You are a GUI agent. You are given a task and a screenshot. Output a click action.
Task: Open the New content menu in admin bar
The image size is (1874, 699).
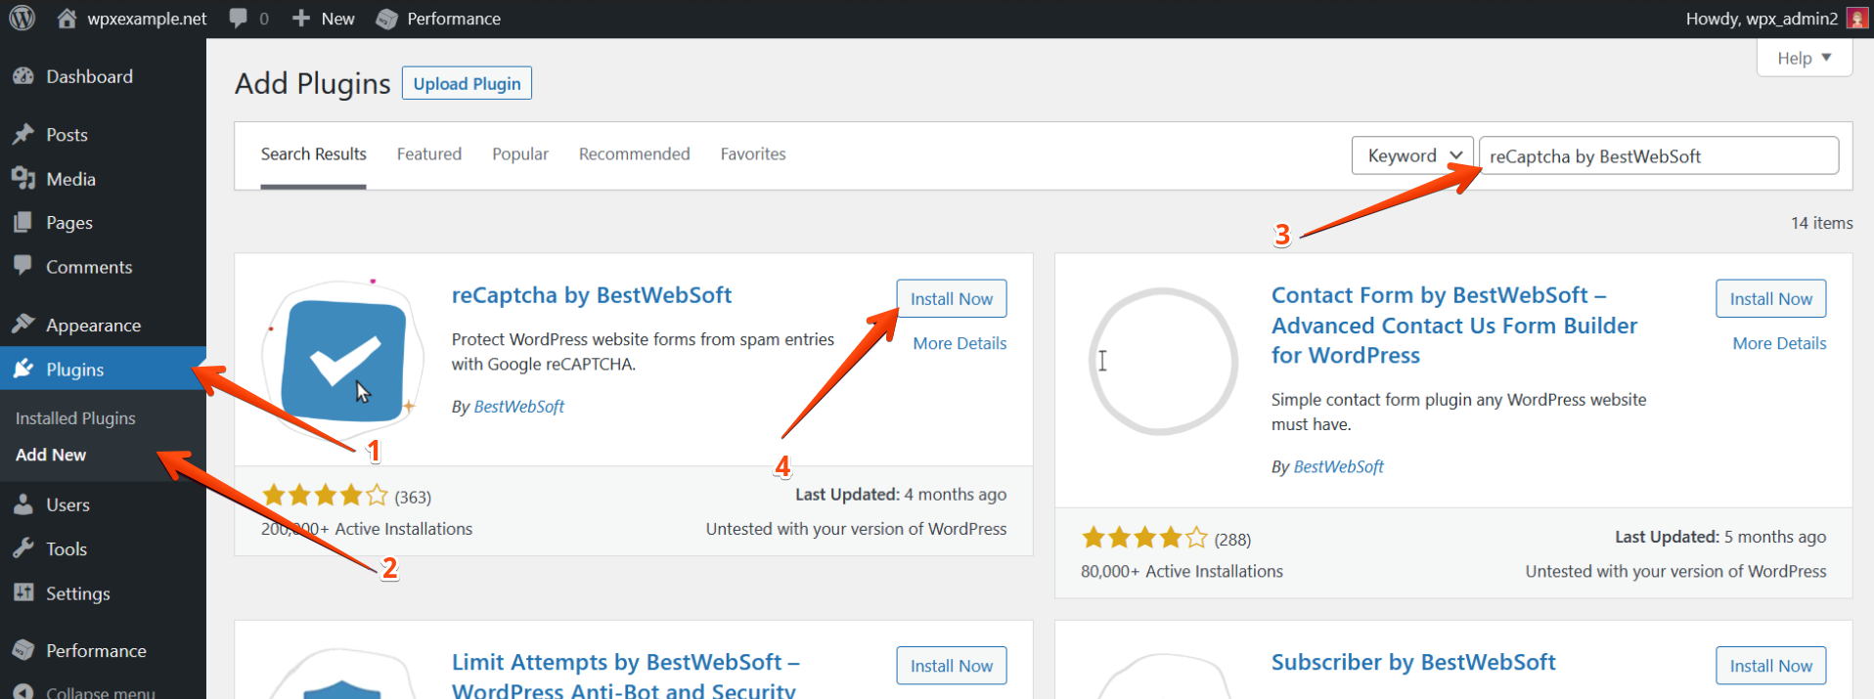(x=324, y=19)
